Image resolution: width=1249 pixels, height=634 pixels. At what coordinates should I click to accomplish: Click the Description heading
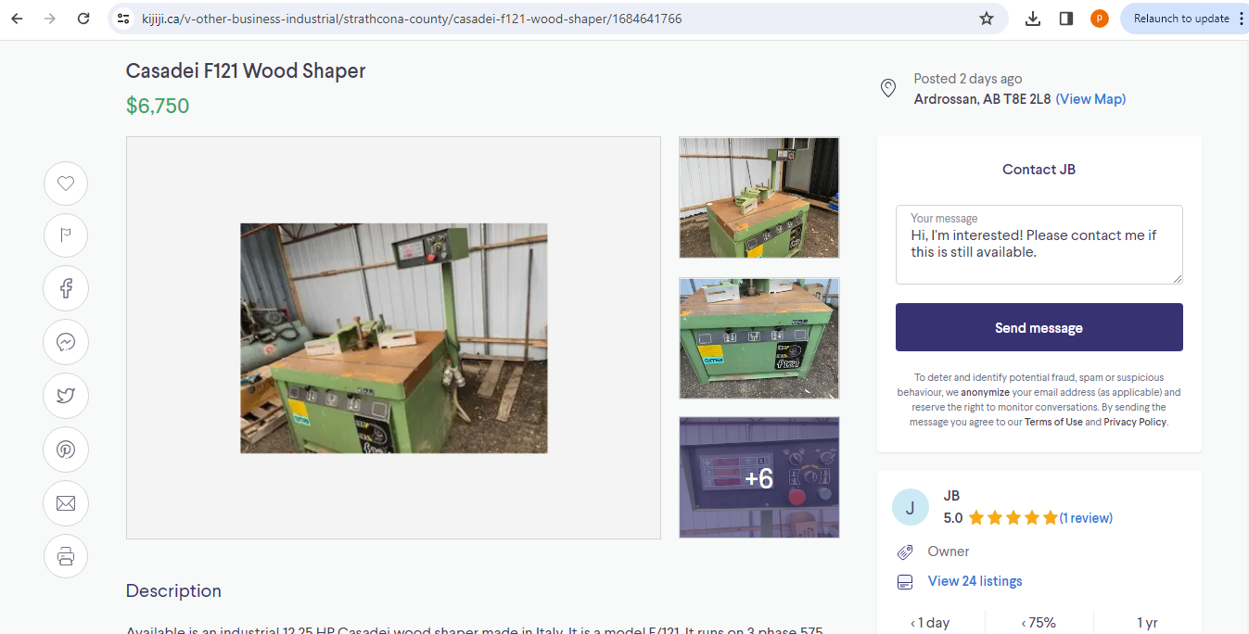173,590
